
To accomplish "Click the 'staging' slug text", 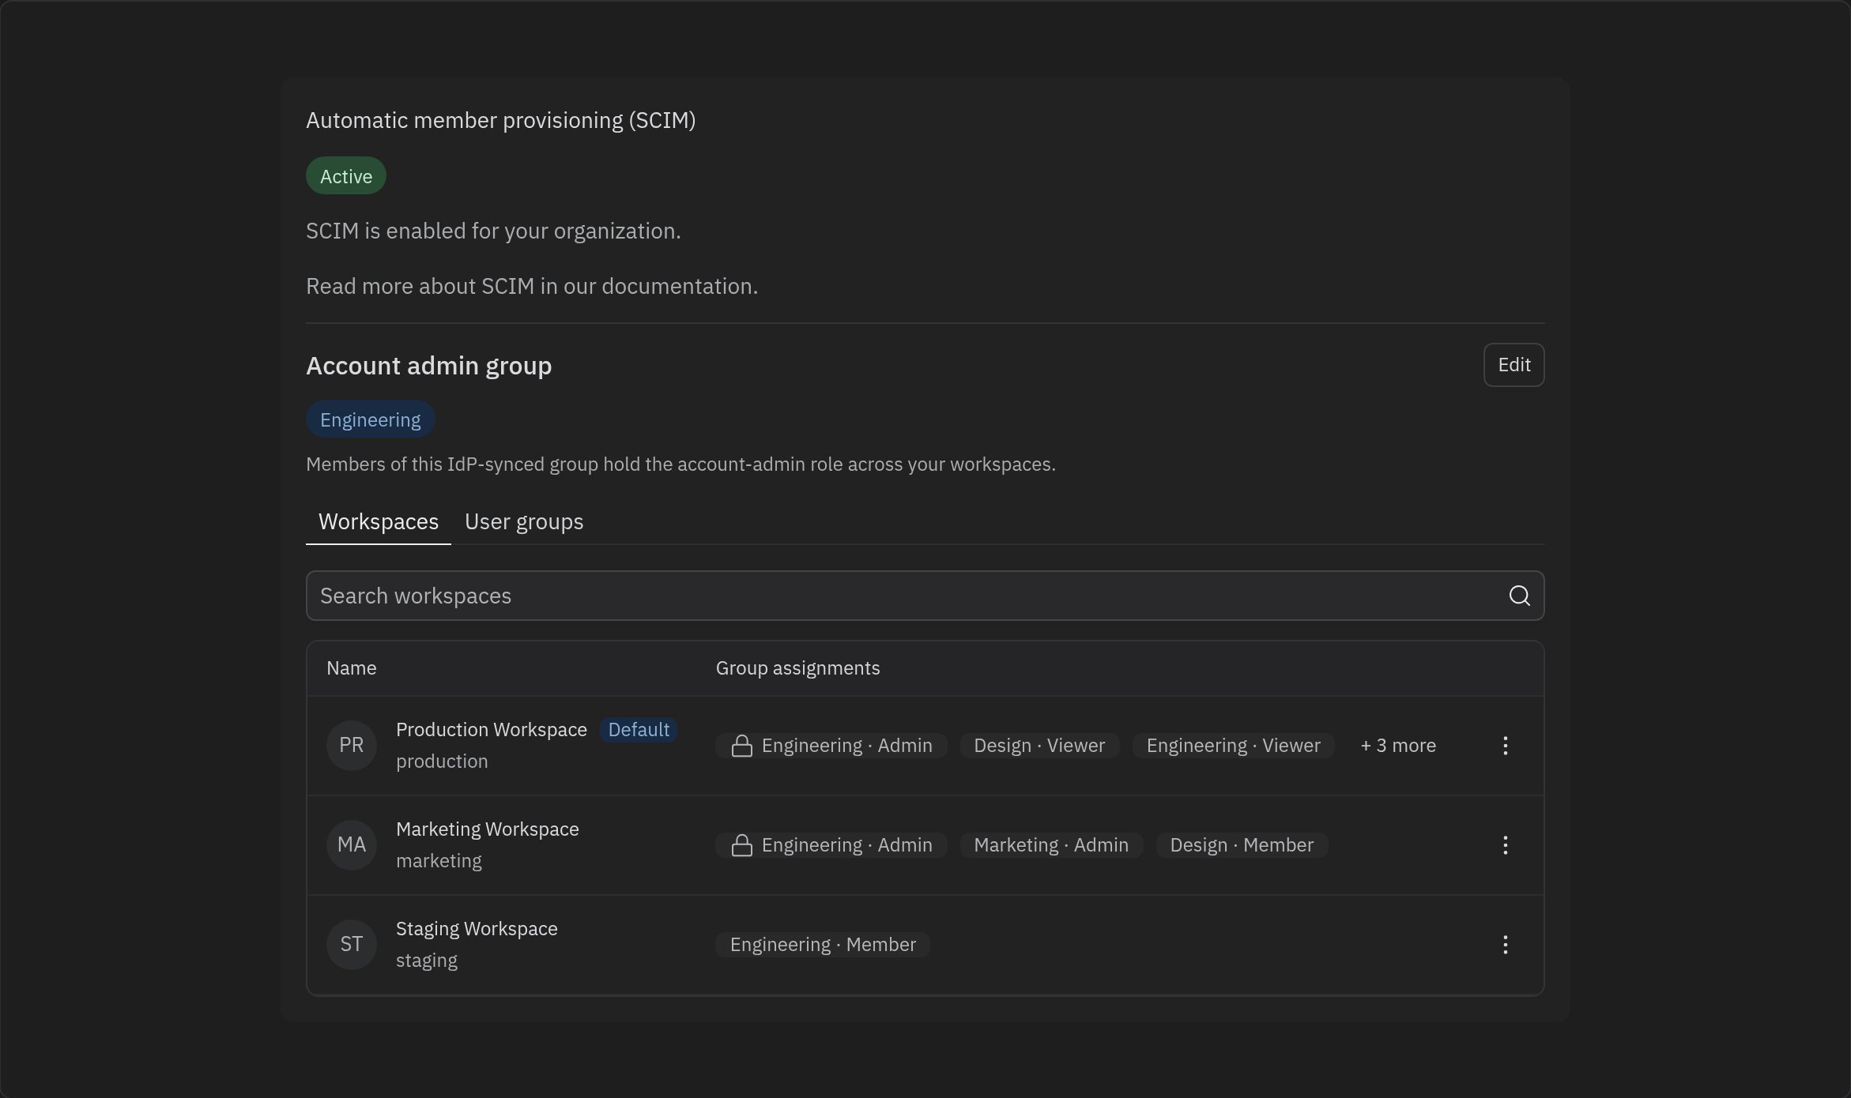I will 427,961.
